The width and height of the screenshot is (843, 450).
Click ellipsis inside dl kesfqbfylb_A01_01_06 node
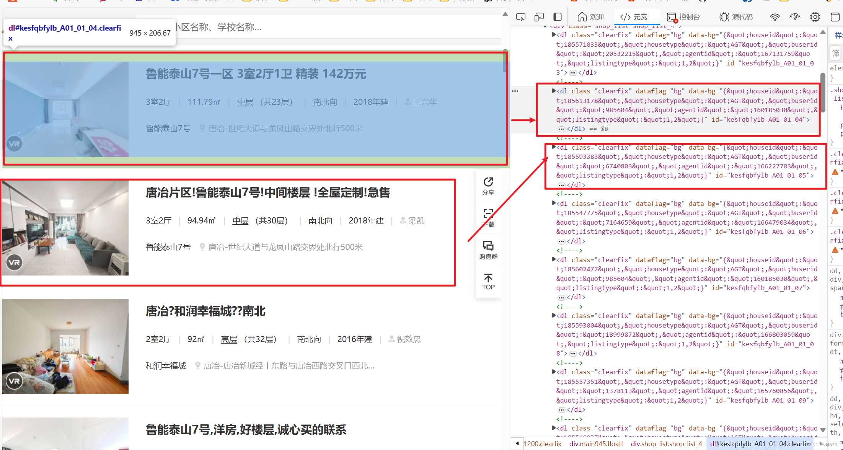(x=561, y=241)
